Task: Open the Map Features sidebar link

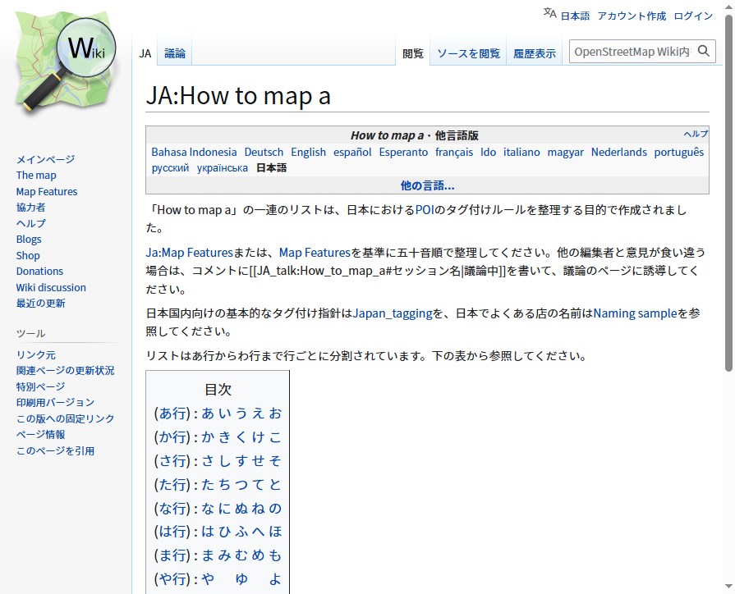Action: point(47,191)
